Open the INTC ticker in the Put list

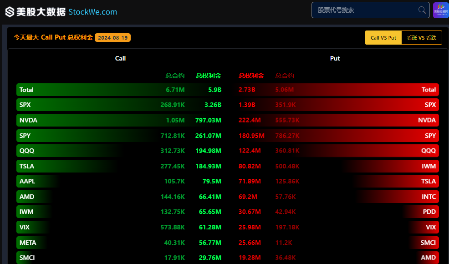coord(429,197)
